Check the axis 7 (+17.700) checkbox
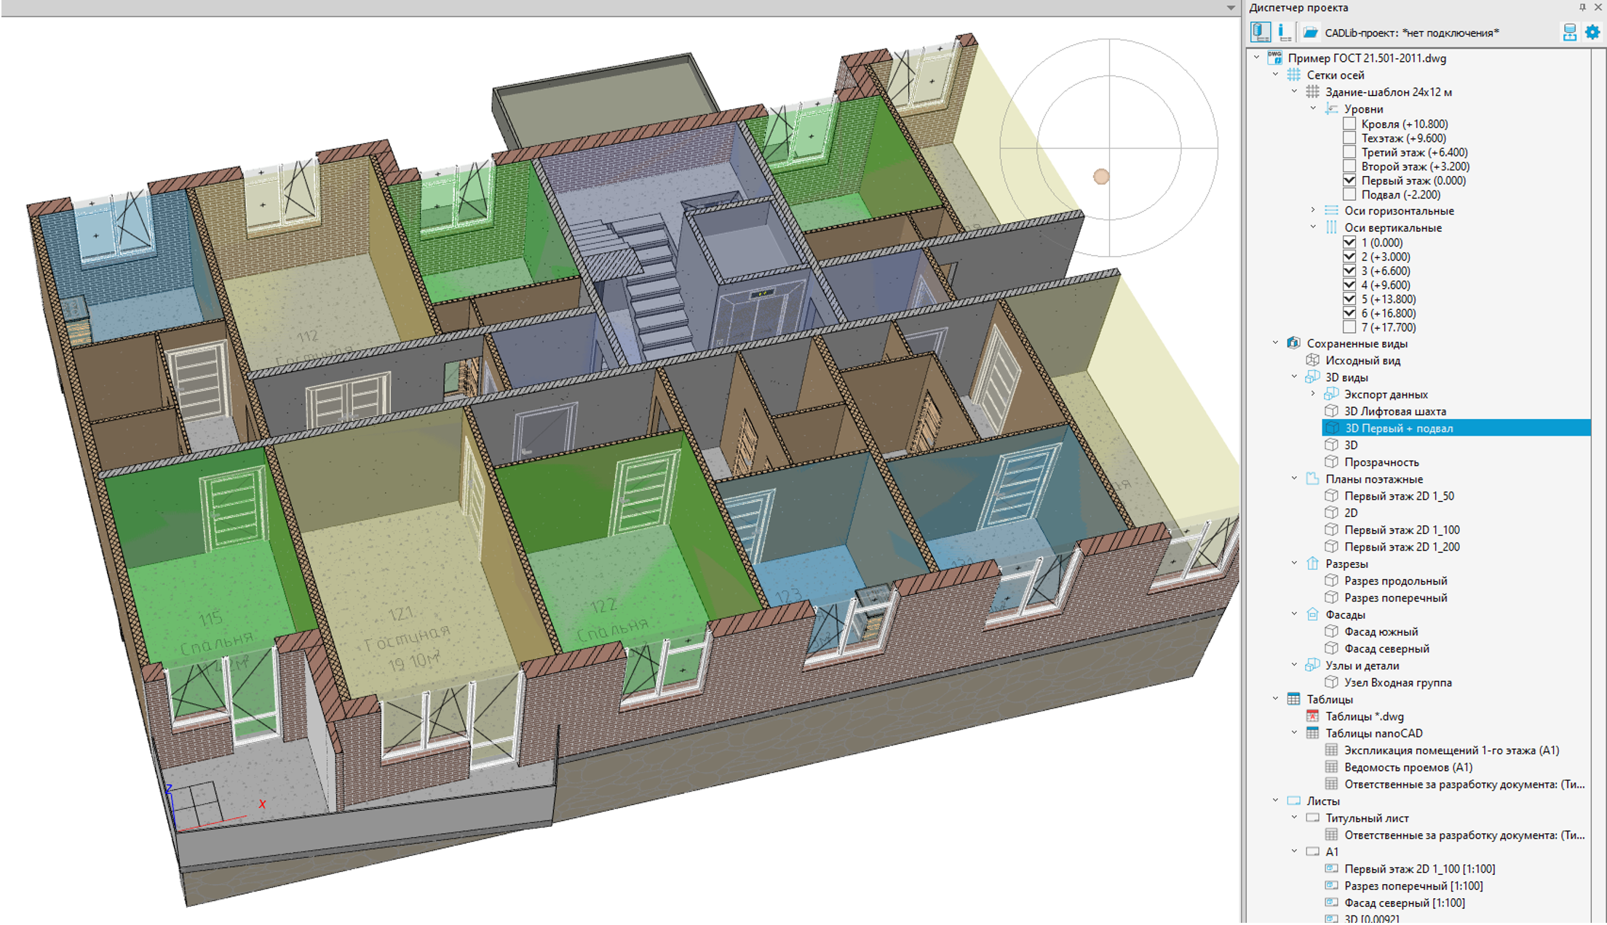Screen dimensions: 1607x925 pos(1349,327)
